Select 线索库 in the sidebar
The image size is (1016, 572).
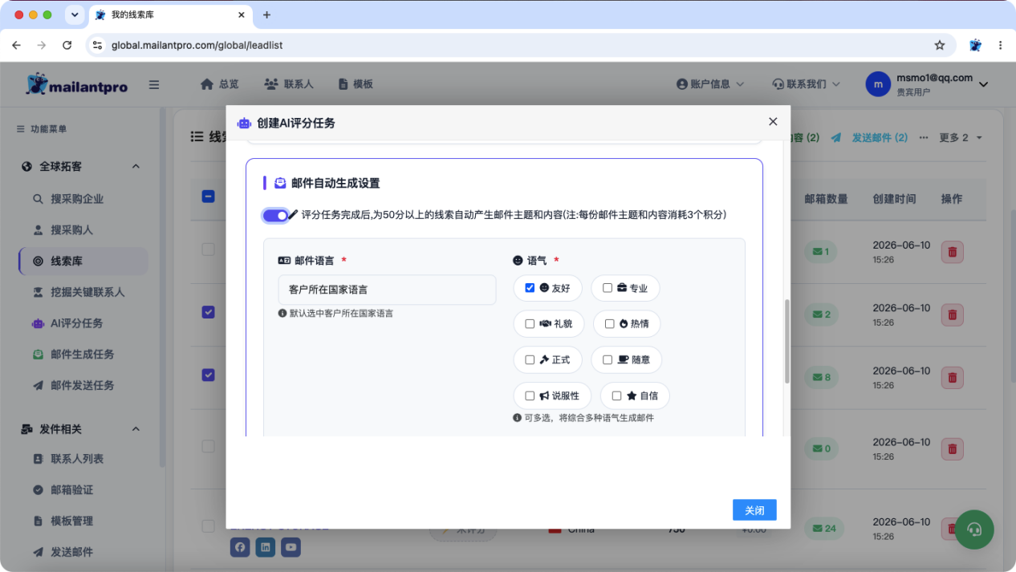point(83,262)
